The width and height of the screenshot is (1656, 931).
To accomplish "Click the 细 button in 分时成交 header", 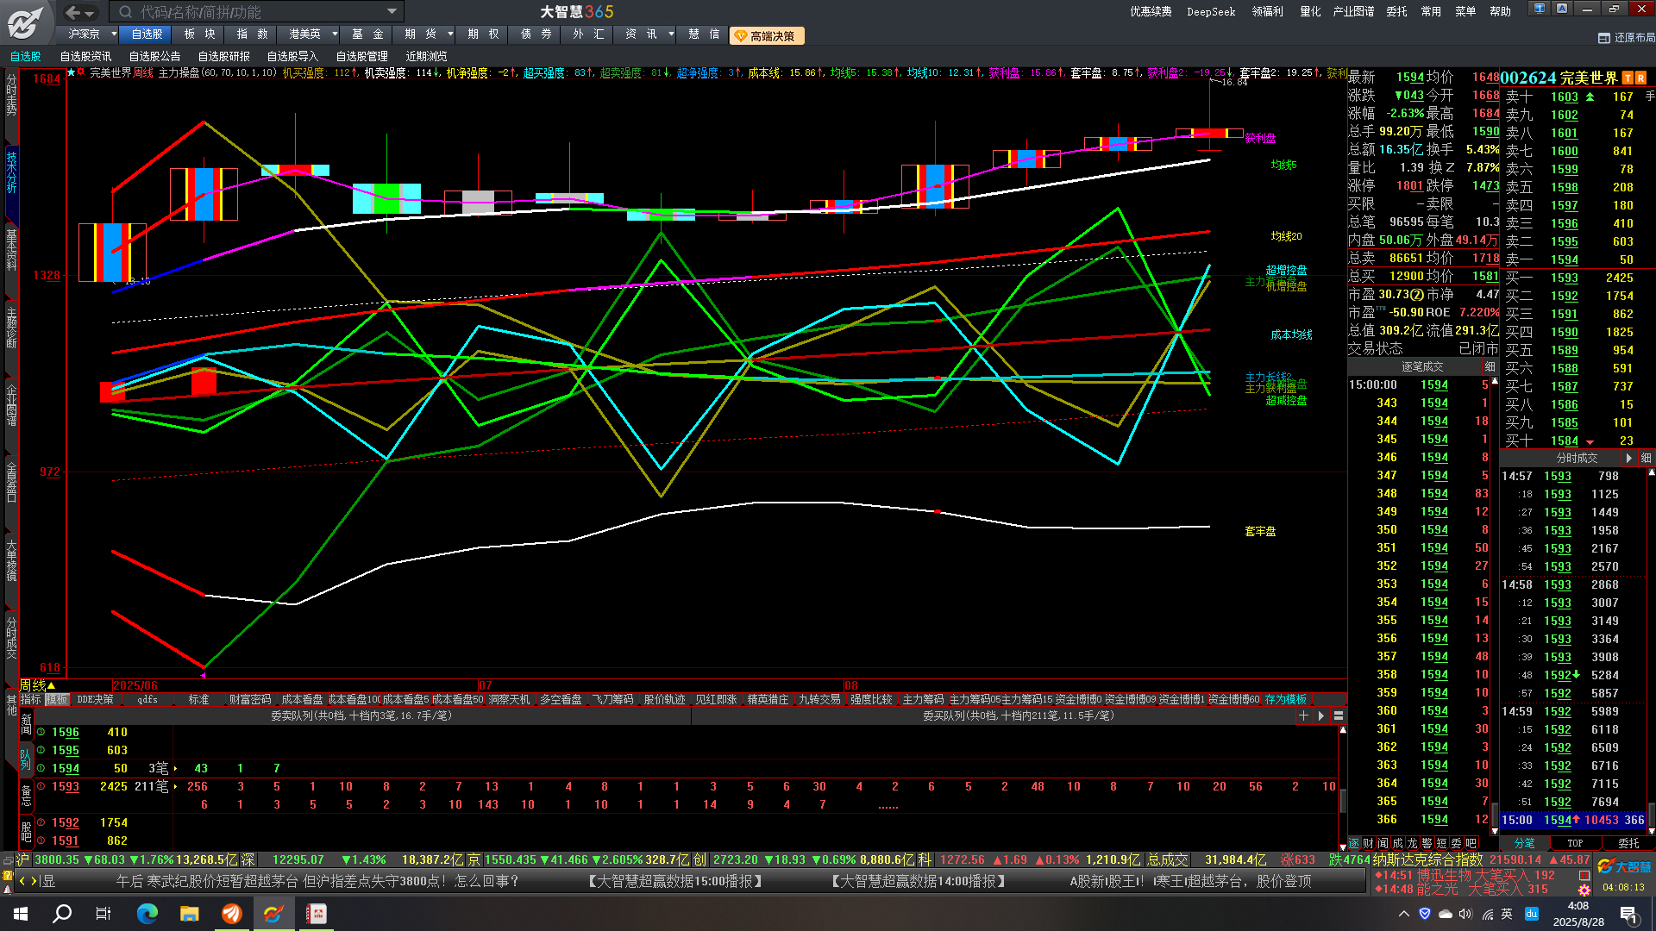I will 1646,459.
